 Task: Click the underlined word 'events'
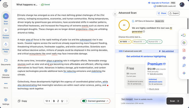[85, 25]
